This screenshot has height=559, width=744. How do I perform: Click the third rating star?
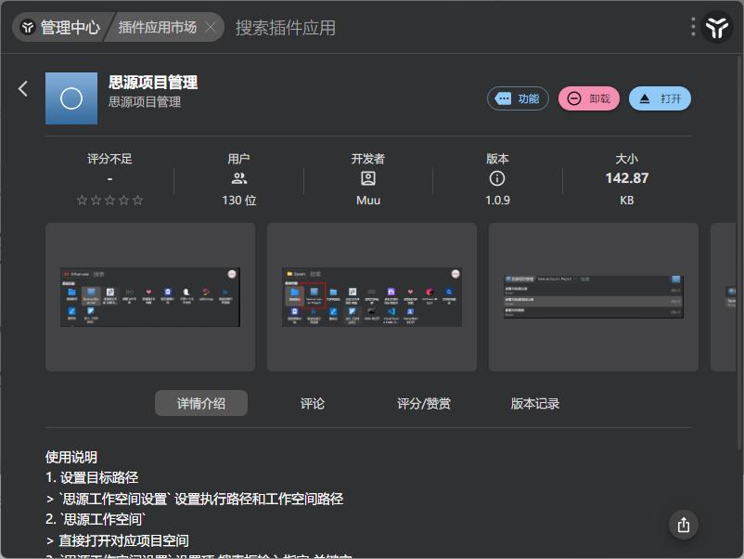coord(109,201)
